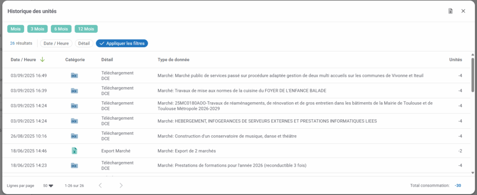Click DCE folder icon for HEBERGEMENT row
This screenshot has height=195, width=477.
[74, 121]
